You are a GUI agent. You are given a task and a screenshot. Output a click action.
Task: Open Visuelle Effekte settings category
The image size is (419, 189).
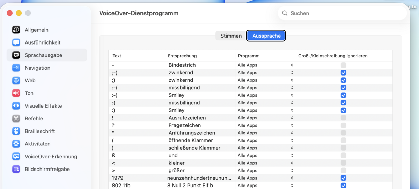[47, 106]
